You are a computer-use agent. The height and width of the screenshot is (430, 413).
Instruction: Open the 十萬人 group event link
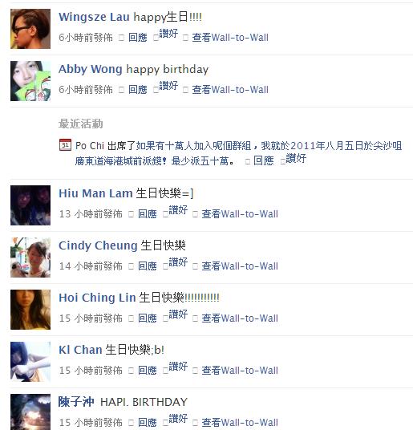(238, 153)
